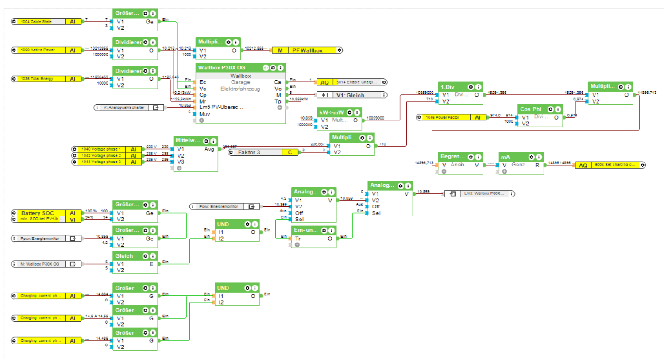
Task: Click Lm5 PV-Übersc... input on Wallbox block
Action: click(x=221, y=107)
